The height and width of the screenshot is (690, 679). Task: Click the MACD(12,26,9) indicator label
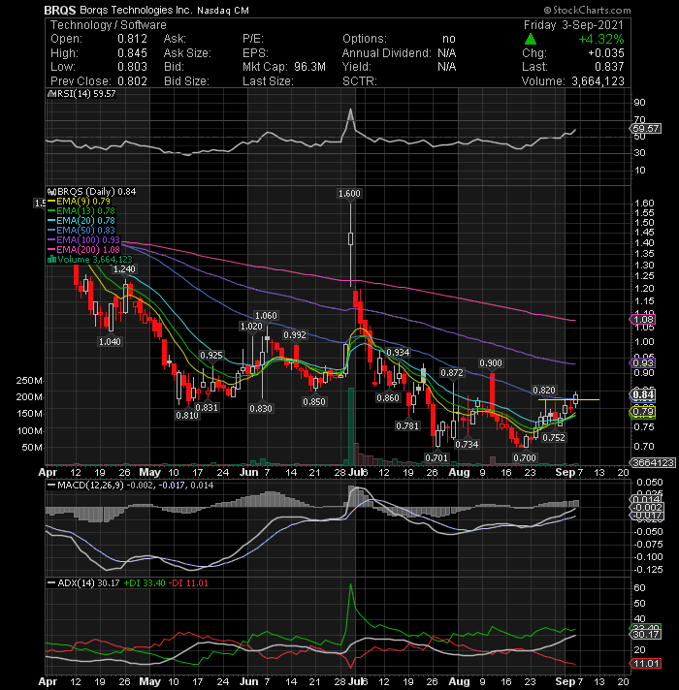[x=90, y=485]
